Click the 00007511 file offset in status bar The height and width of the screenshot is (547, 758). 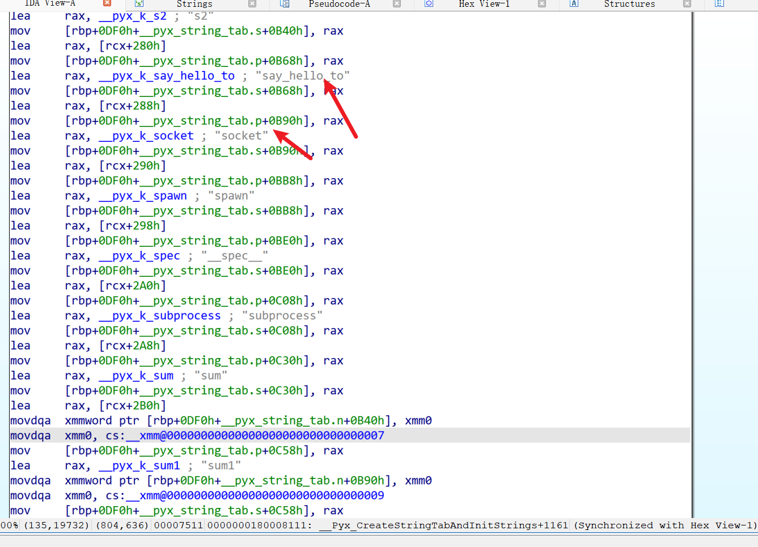pyautogui.click(x=179, y=525)
